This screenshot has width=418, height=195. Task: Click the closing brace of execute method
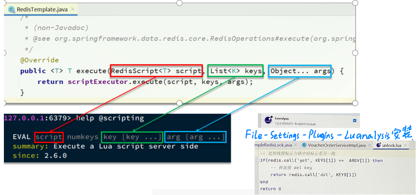coord(22,93)
